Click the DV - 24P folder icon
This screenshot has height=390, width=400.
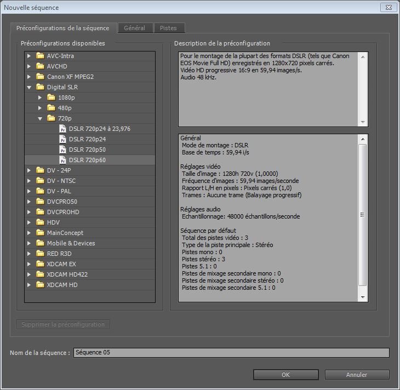coord(40,170)
